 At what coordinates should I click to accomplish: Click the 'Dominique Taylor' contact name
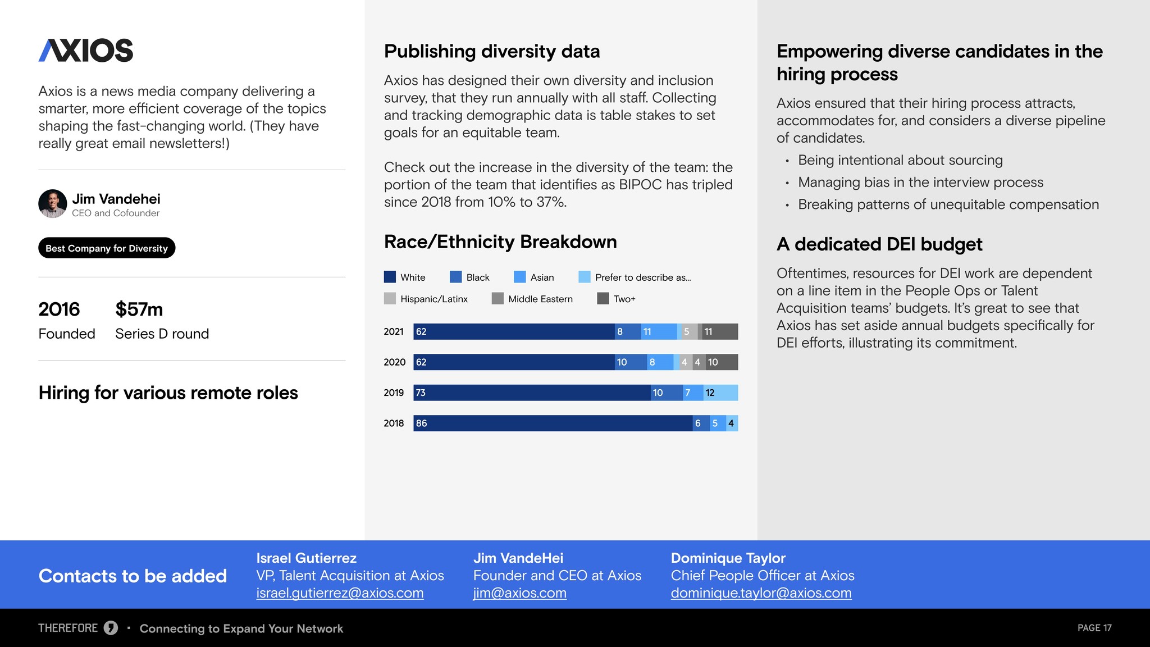coord(728,558)
